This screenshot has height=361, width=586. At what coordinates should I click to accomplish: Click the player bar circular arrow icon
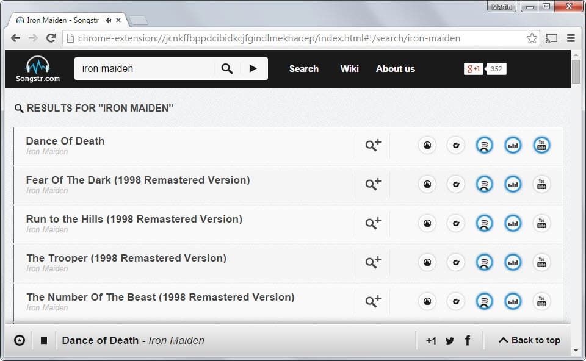click(x=20, y=340)
